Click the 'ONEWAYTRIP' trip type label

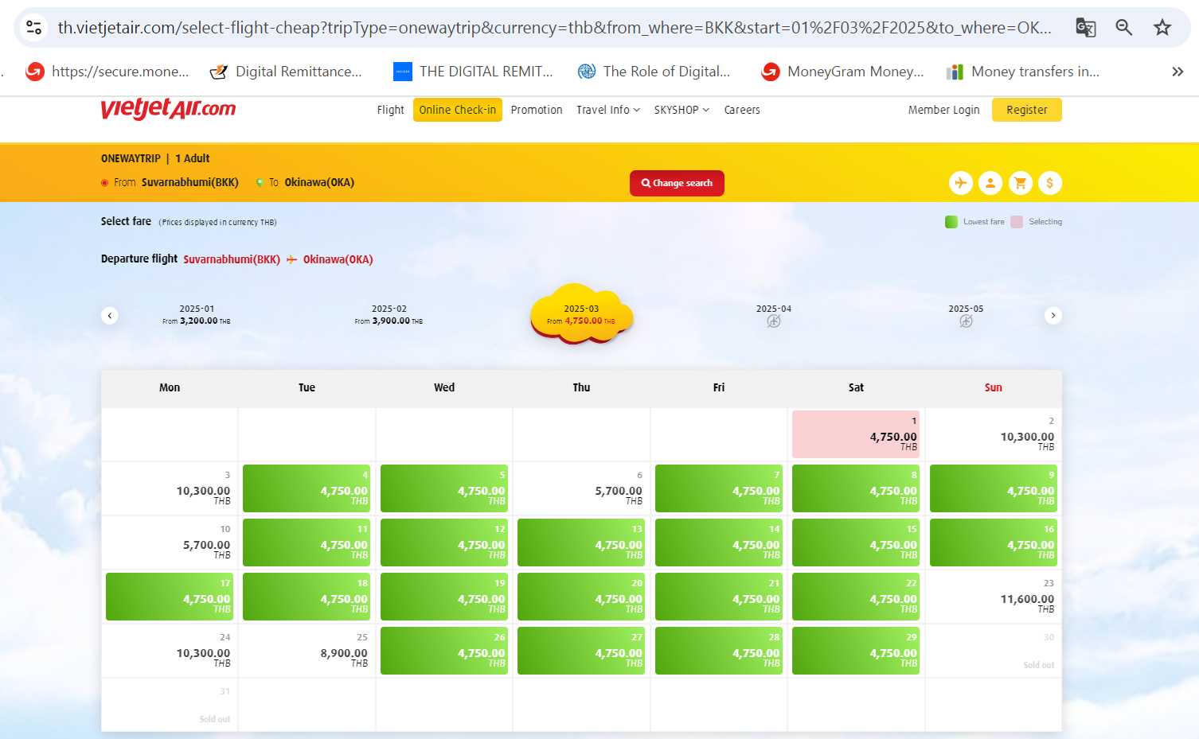[x=131, y=158]
